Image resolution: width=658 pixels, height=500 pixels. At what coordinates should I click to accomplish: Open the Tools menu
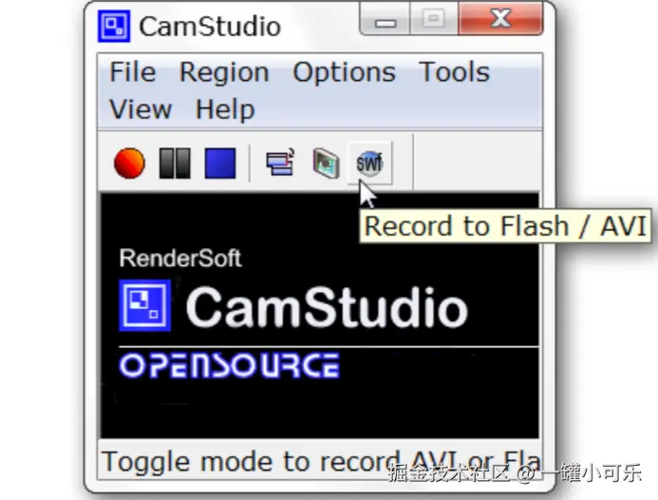[x=455, y=72]
